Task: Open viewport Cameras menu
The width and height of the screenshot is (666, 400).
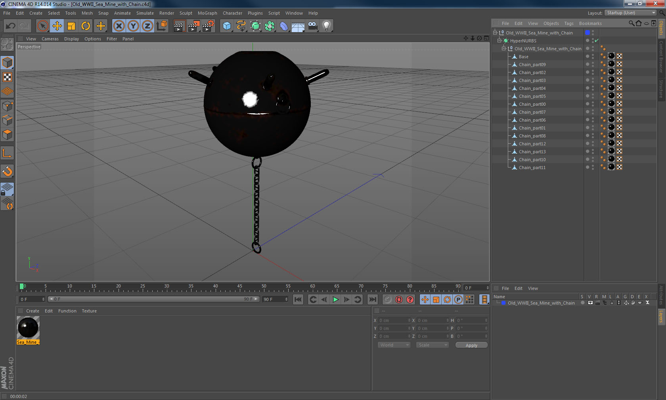Action: pyautogui.click(x=50, y=39)
